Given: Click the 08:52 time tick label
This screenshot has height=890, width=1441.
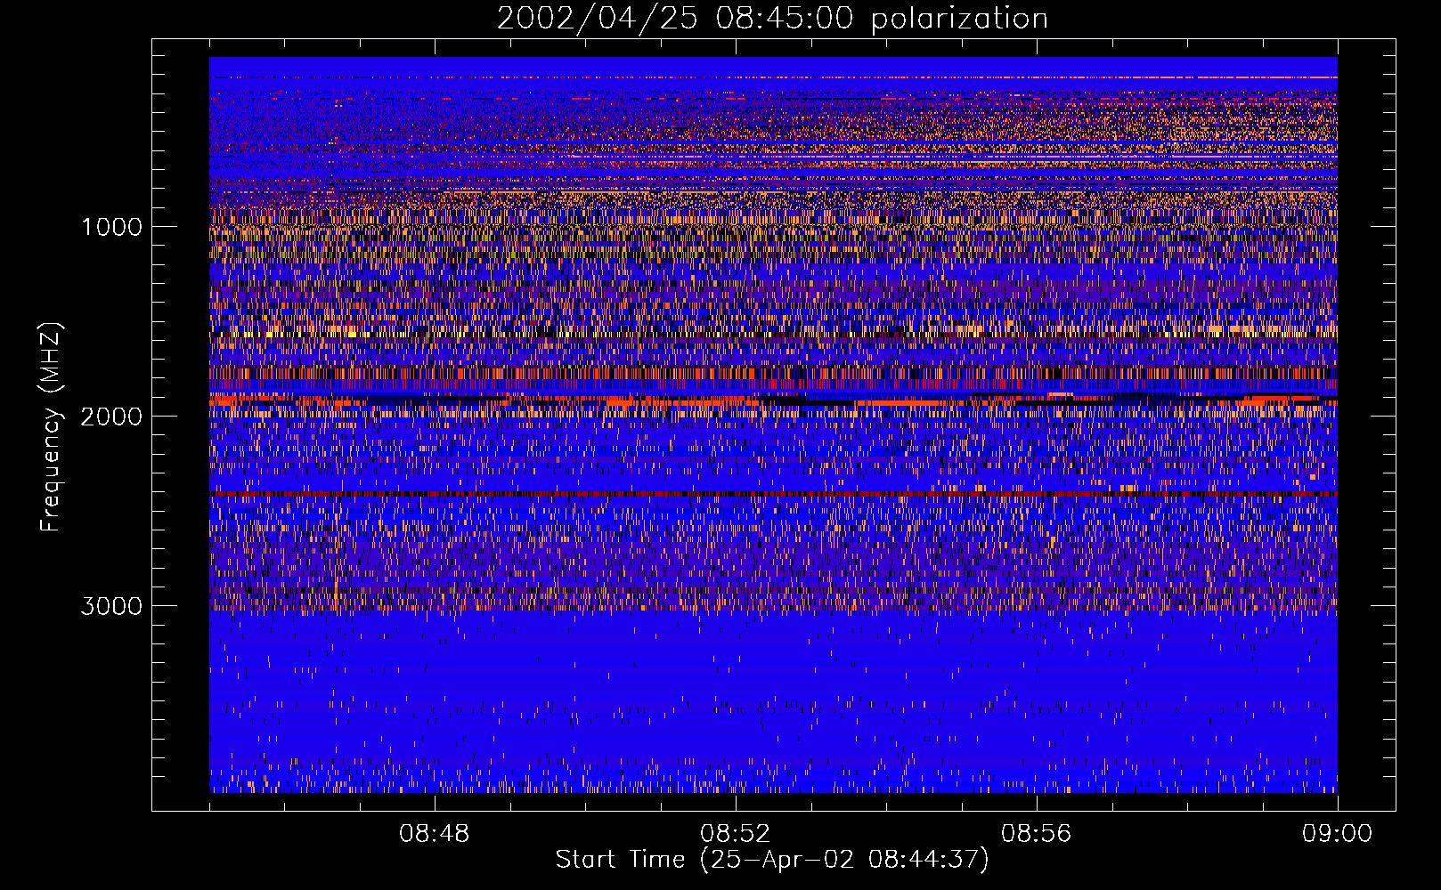Looking at the screenshot, I should (736, 834).
